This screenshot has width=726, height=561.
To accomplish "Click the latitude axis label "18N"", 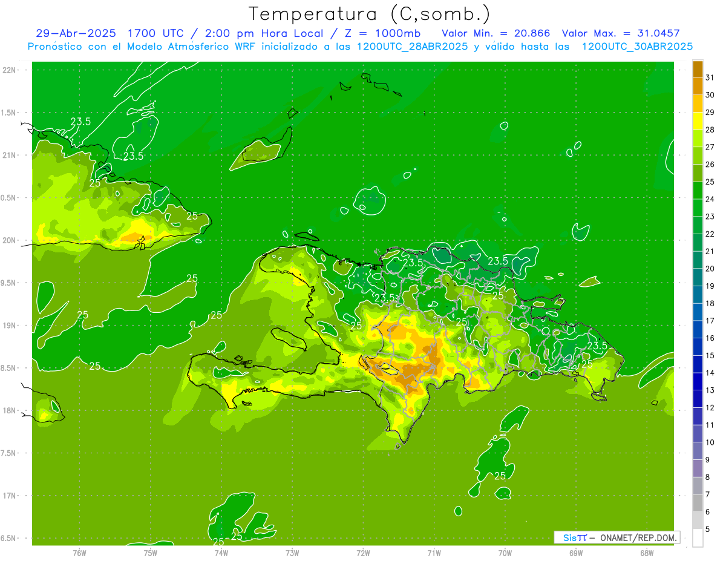I will click(x=10, y=411).
